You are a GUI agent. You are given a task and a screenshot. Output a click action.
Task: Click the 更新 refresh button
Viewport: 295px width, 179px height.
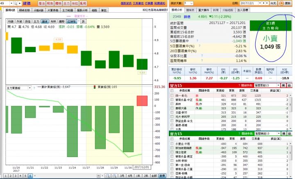[x=285, y=3]
